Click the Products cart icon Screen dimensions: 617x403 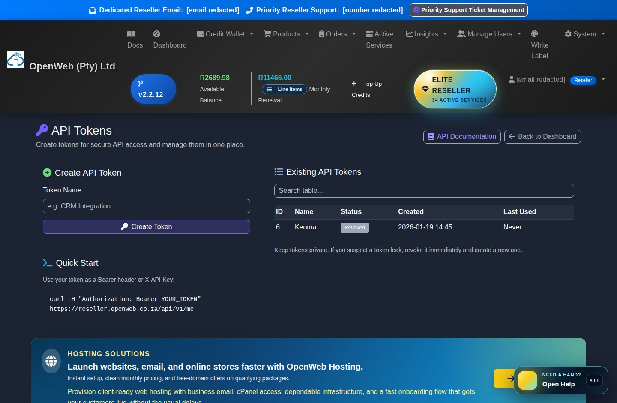(267, 34)
